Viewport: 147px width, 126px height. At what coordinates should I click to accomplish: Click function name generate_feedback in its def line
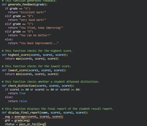point(22,5)
